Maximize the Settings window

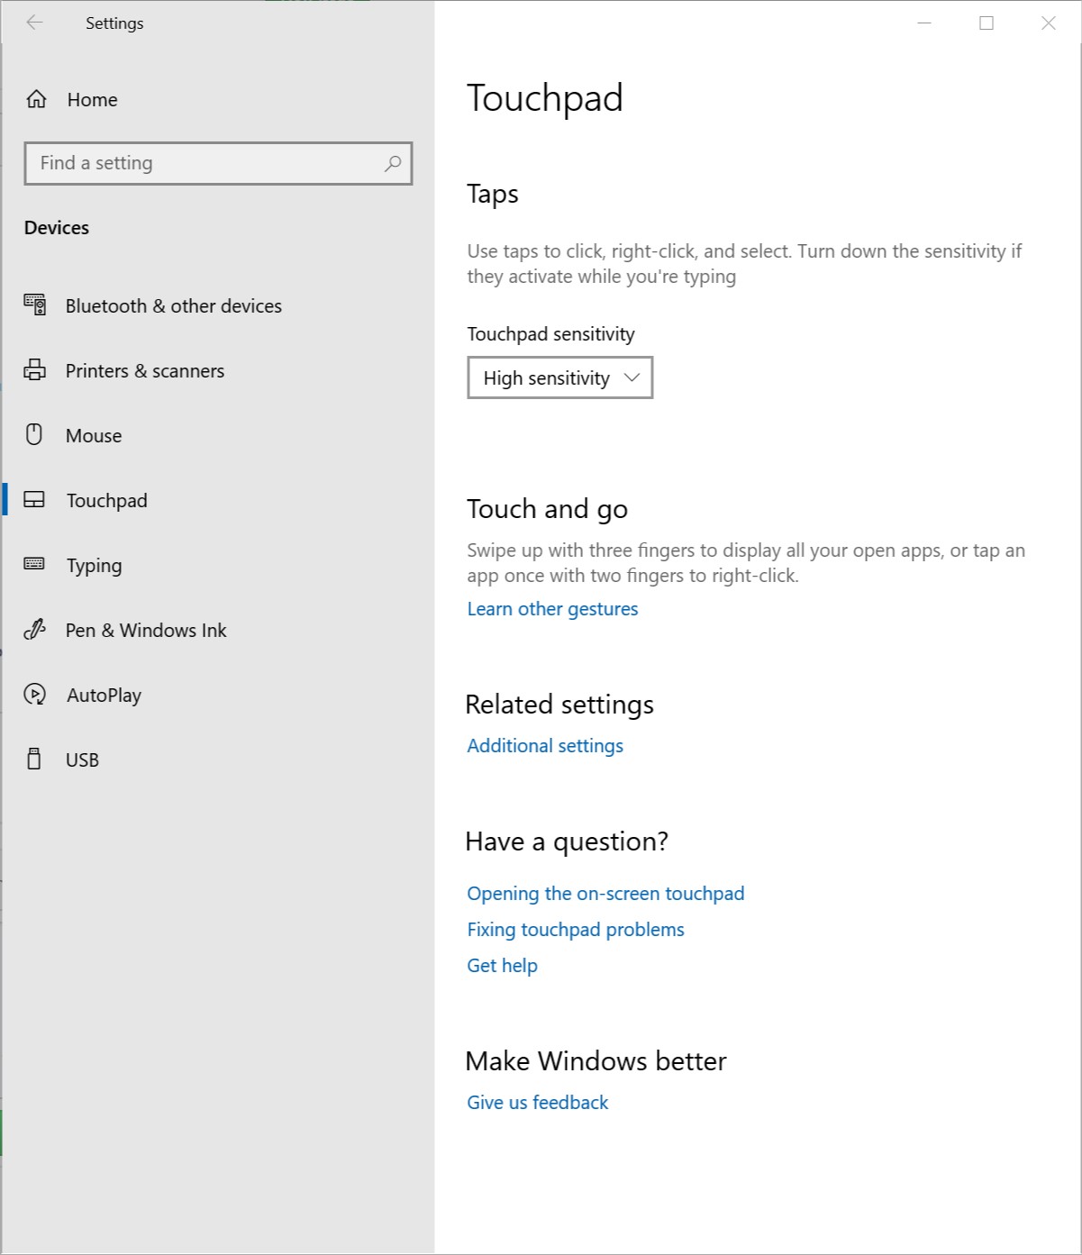tap(987, 23)
